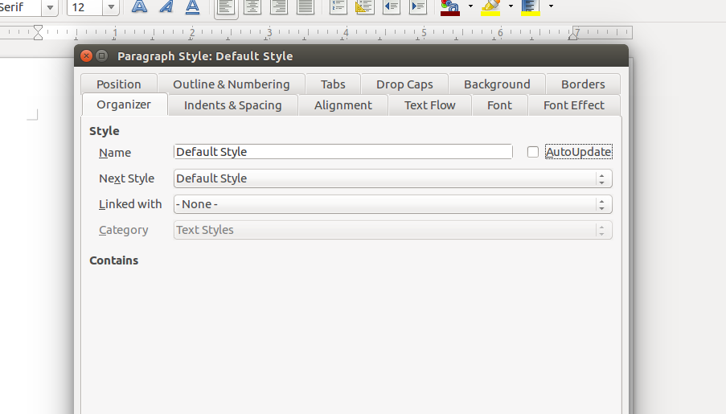Viewport: 726px width, 414px height.
Task: Enable the AutoUpdate checkbox
Action: tap(533, 152)
